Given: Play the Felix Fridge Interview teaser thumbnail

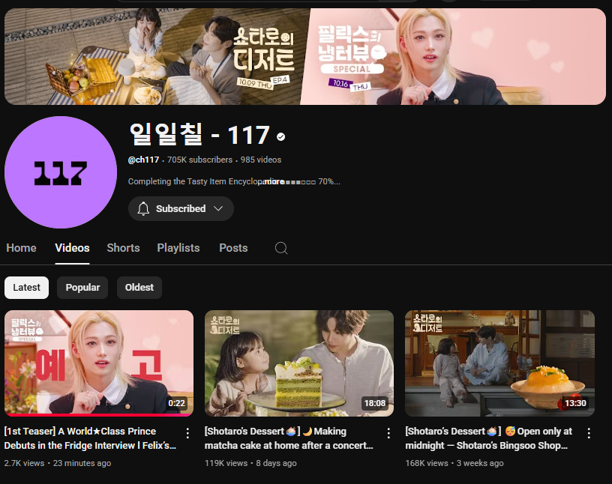Looking at the screenshot, I should [x=99, y=363].
